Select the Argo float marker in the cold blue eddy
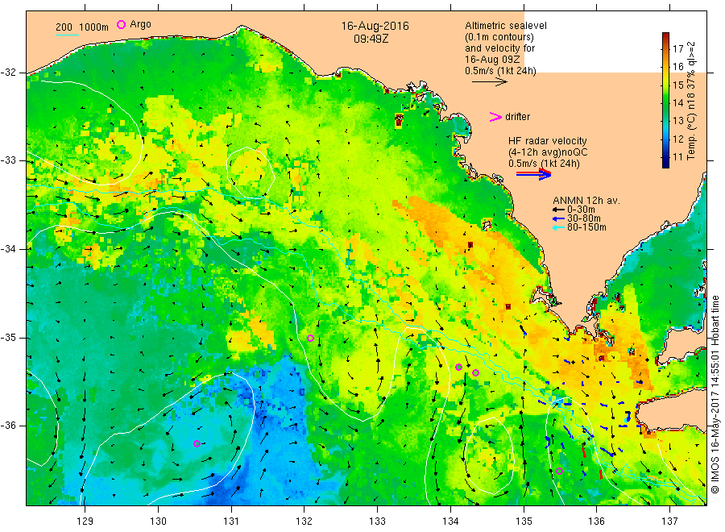 pos(197,443)
